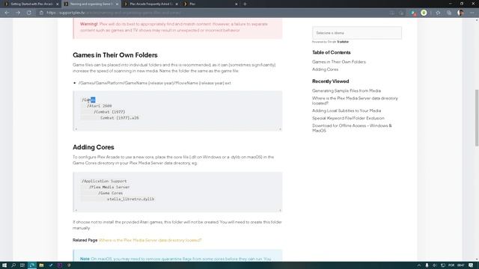Switch to Getting Started with Plex Arcade tab
This screenshot has width=479, height=269.
click(x=31, y=4)
